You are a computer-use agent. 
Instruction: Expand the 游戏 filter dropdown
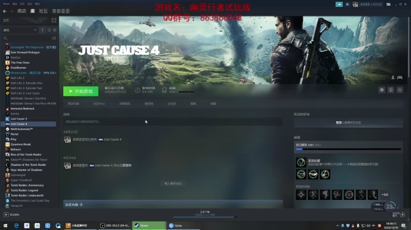click(x=20, y=30)
